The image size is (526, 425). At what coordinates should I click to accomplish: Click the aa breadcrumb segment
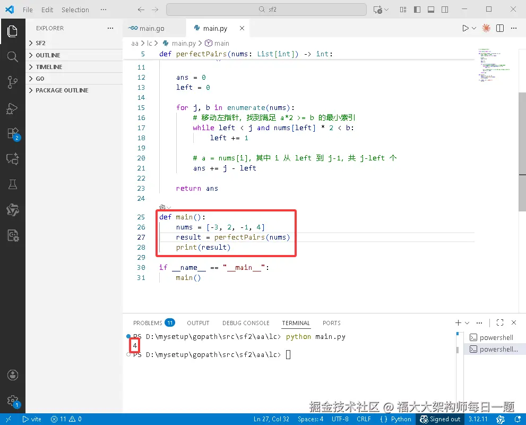coord(134,44)
